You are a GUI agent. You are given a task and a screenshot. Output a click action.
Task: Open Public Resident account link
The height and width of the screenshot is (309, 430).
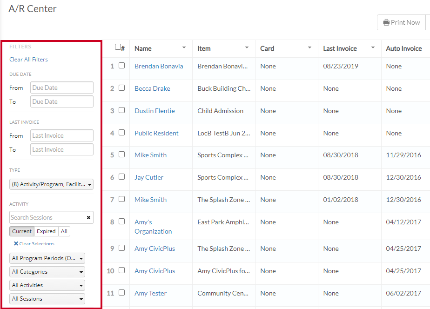coord(156,133)
